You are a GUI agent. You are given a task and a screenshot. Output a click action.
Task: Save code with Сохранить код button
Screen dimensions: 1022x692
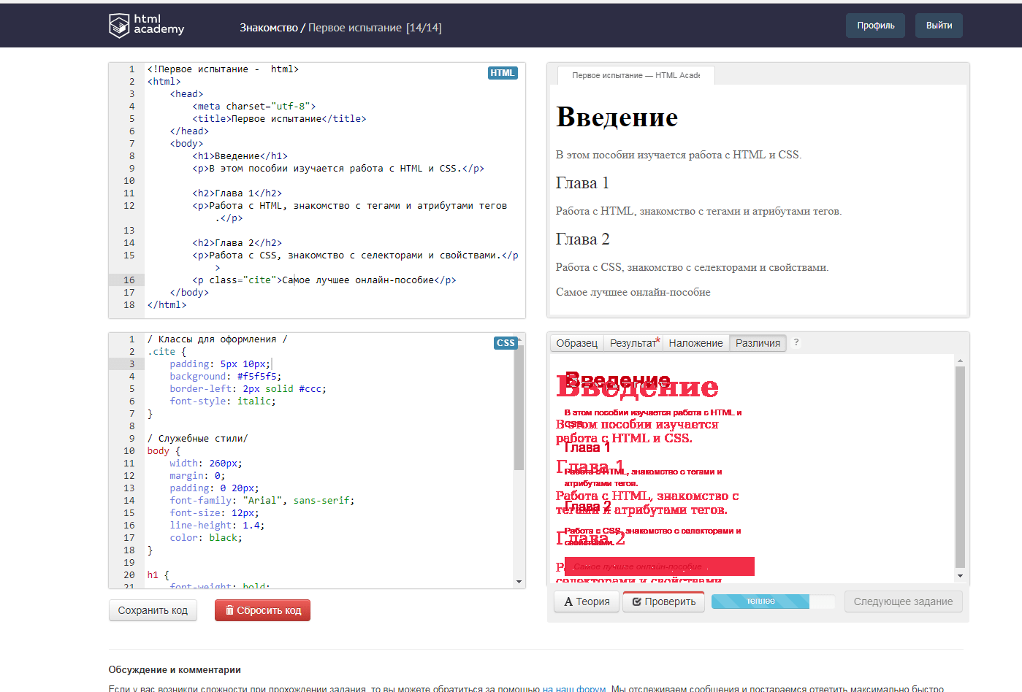point(153,610)
